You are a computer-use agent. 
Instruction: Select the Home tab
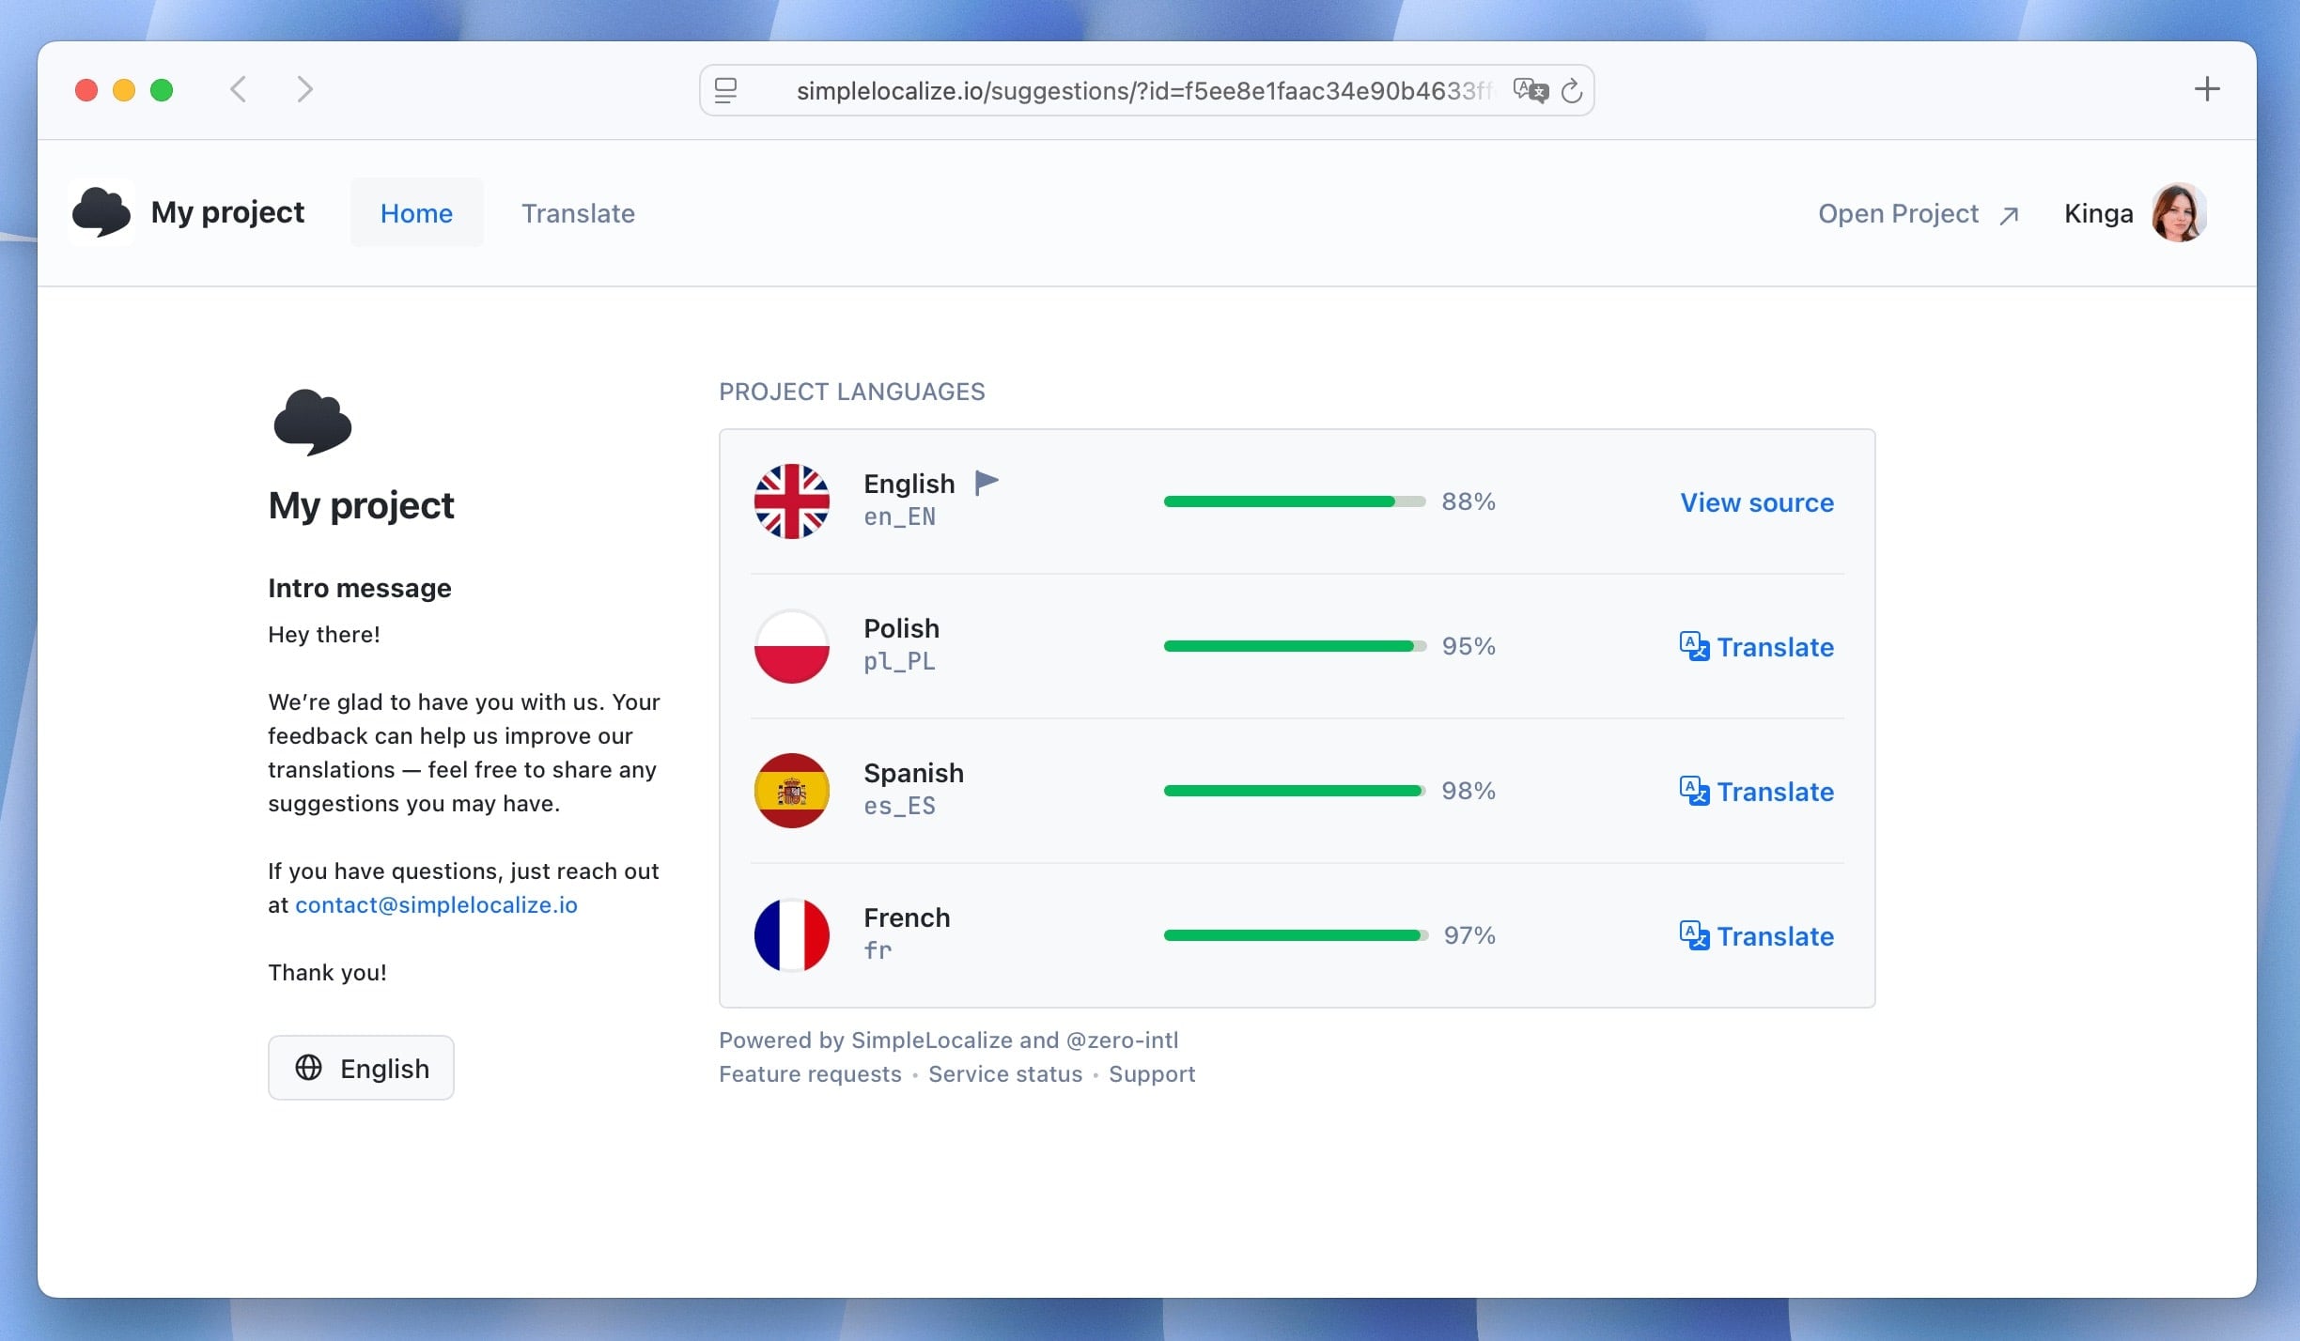coord(416,213)
